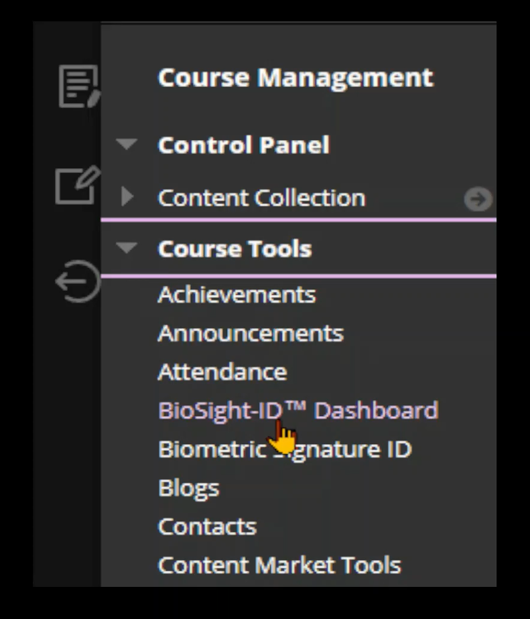The image size is (530, 619).
Task: Click the circular arrow button beside Content Collection
Action: point(478,199)
